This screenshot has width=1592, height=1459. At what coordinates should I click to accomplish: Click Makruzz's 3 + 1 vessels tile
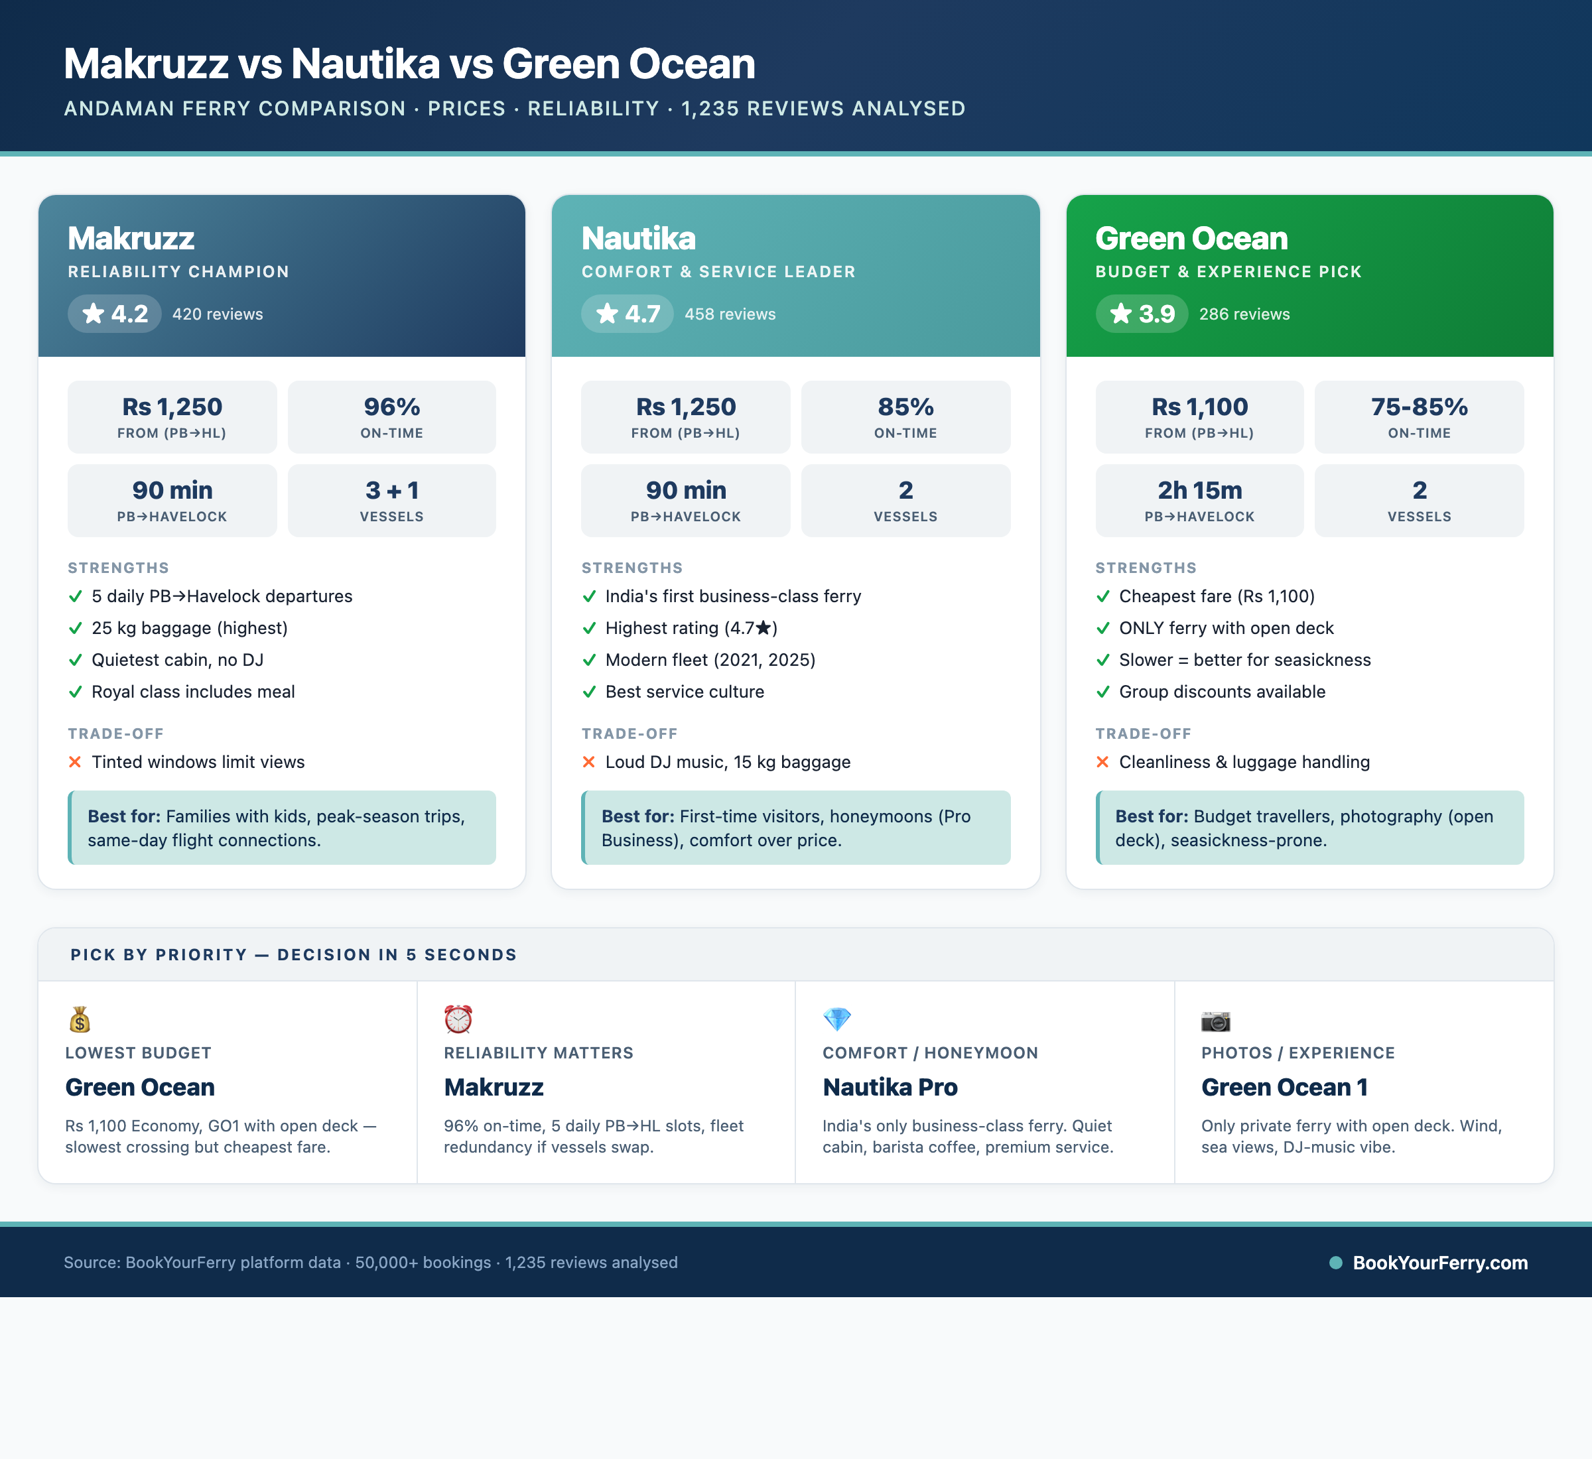point(391,501)
